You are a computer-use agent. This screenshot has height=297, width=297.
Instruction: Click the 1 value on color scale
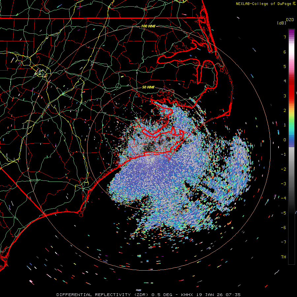[285, 125]
